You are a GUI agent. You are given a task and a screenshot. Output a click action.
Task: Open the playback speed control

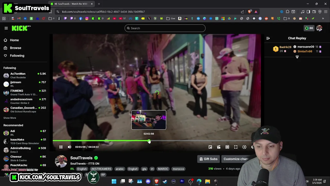(x=244, y=147)
